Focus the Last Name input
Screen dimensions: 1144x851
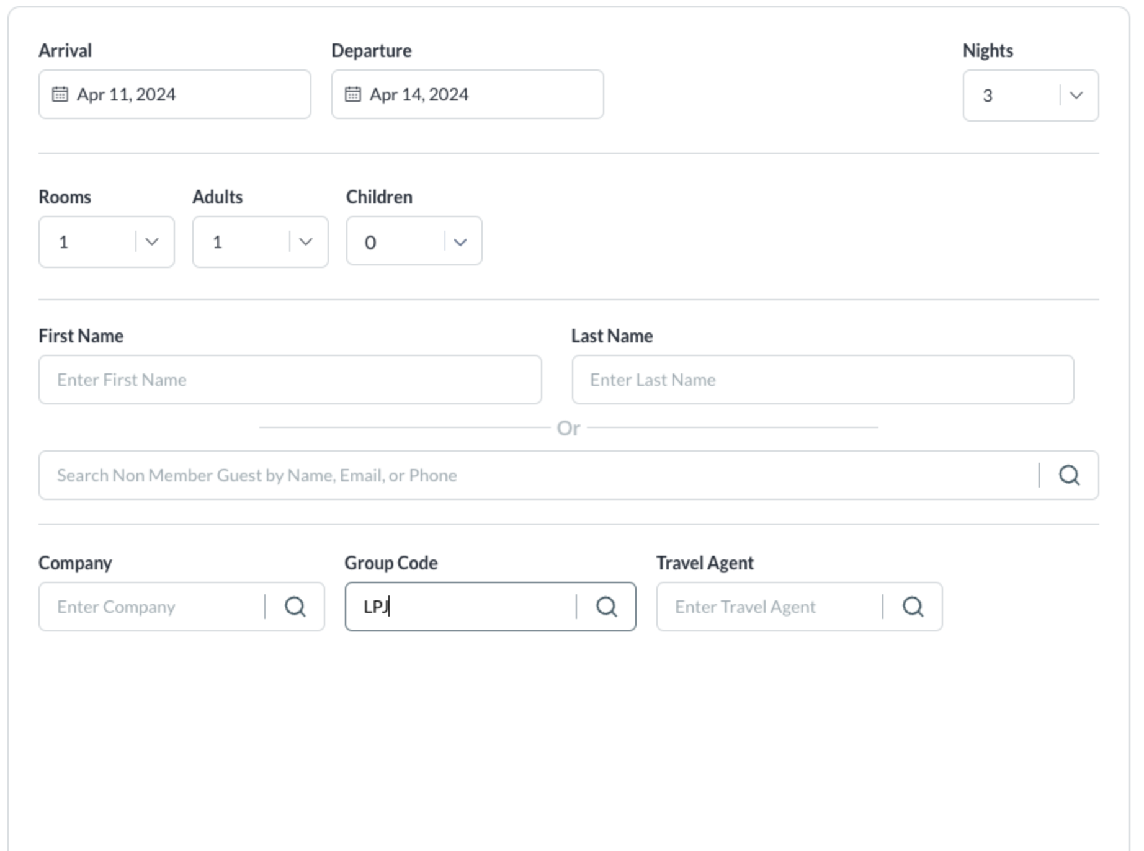coord(823,380)
